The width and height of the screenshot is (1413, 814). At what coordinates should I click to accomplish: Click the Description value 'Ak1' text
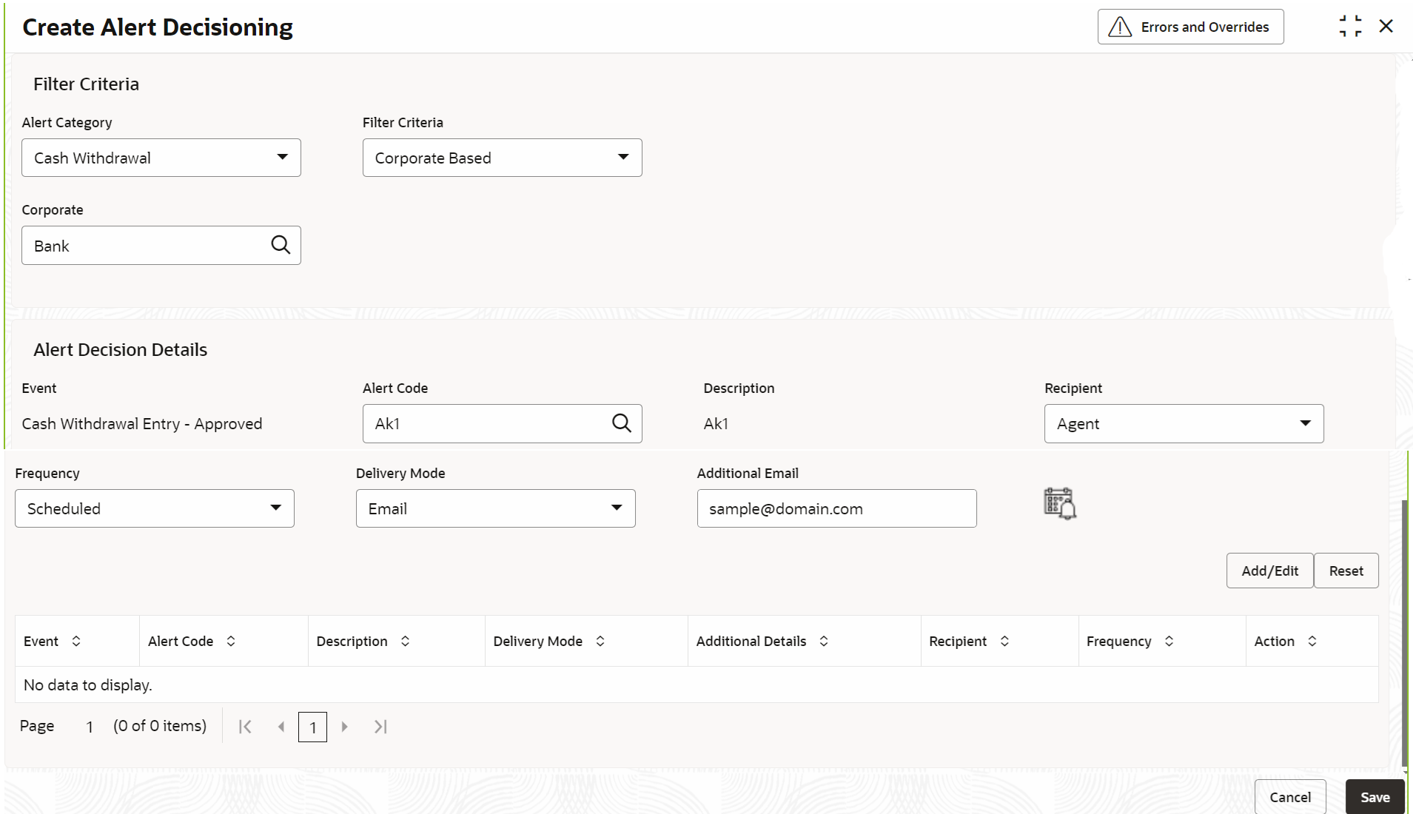(x=716, y=423)
